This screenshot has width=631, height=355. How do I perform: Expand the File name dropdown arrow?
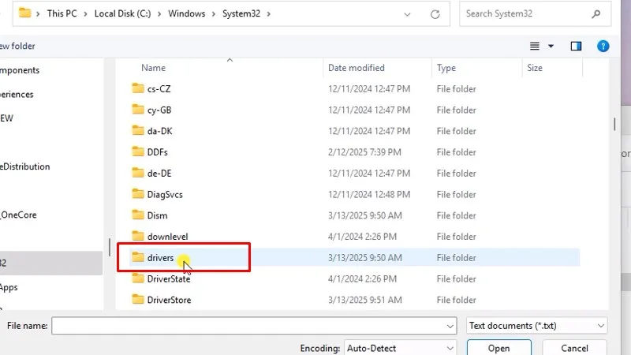[x=450, y=325]
